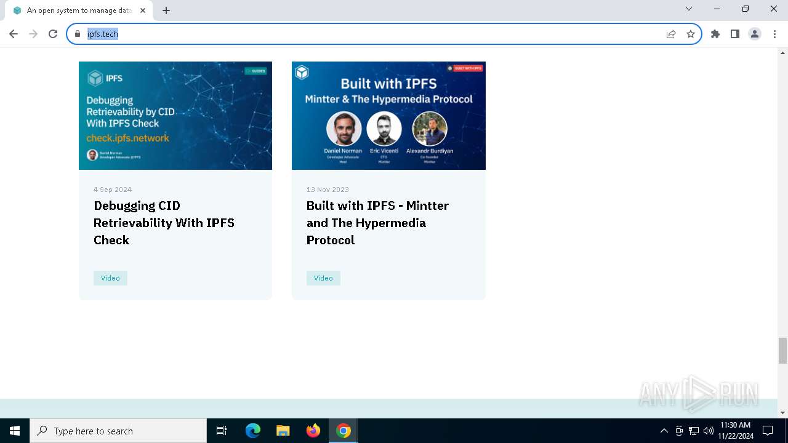Show hidden system tray icons
Viewport: 788px width, 443px height.
[664, 431]
